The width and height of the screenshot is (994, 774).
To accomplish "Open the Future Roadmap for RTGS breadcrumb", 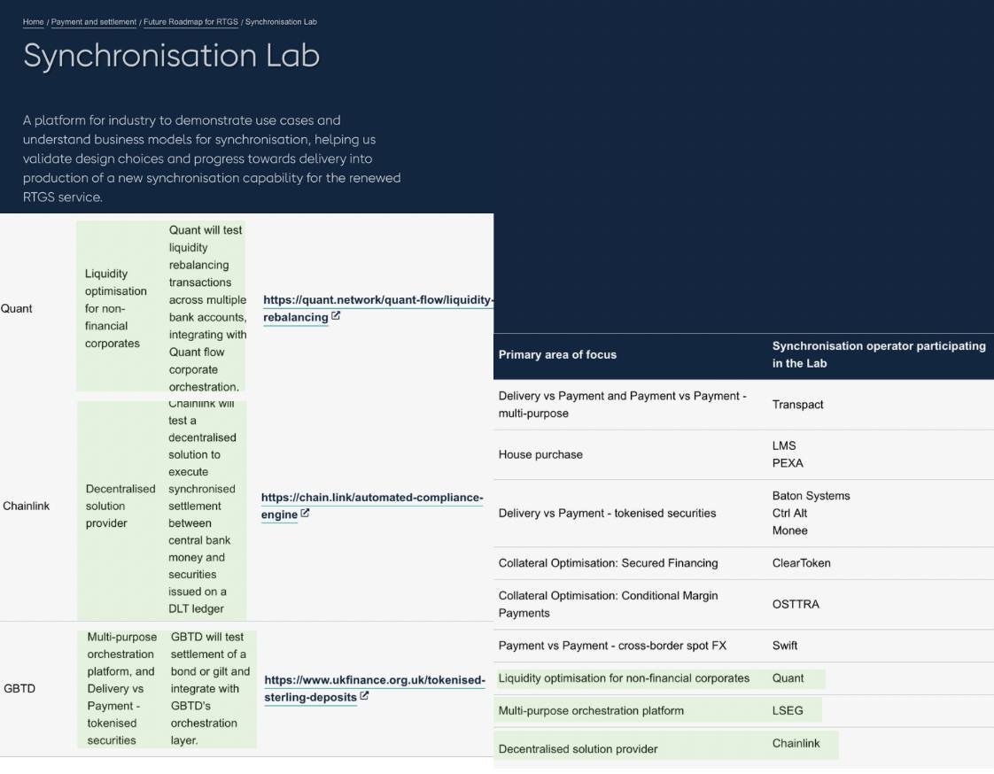I will (x=190, y=21).
